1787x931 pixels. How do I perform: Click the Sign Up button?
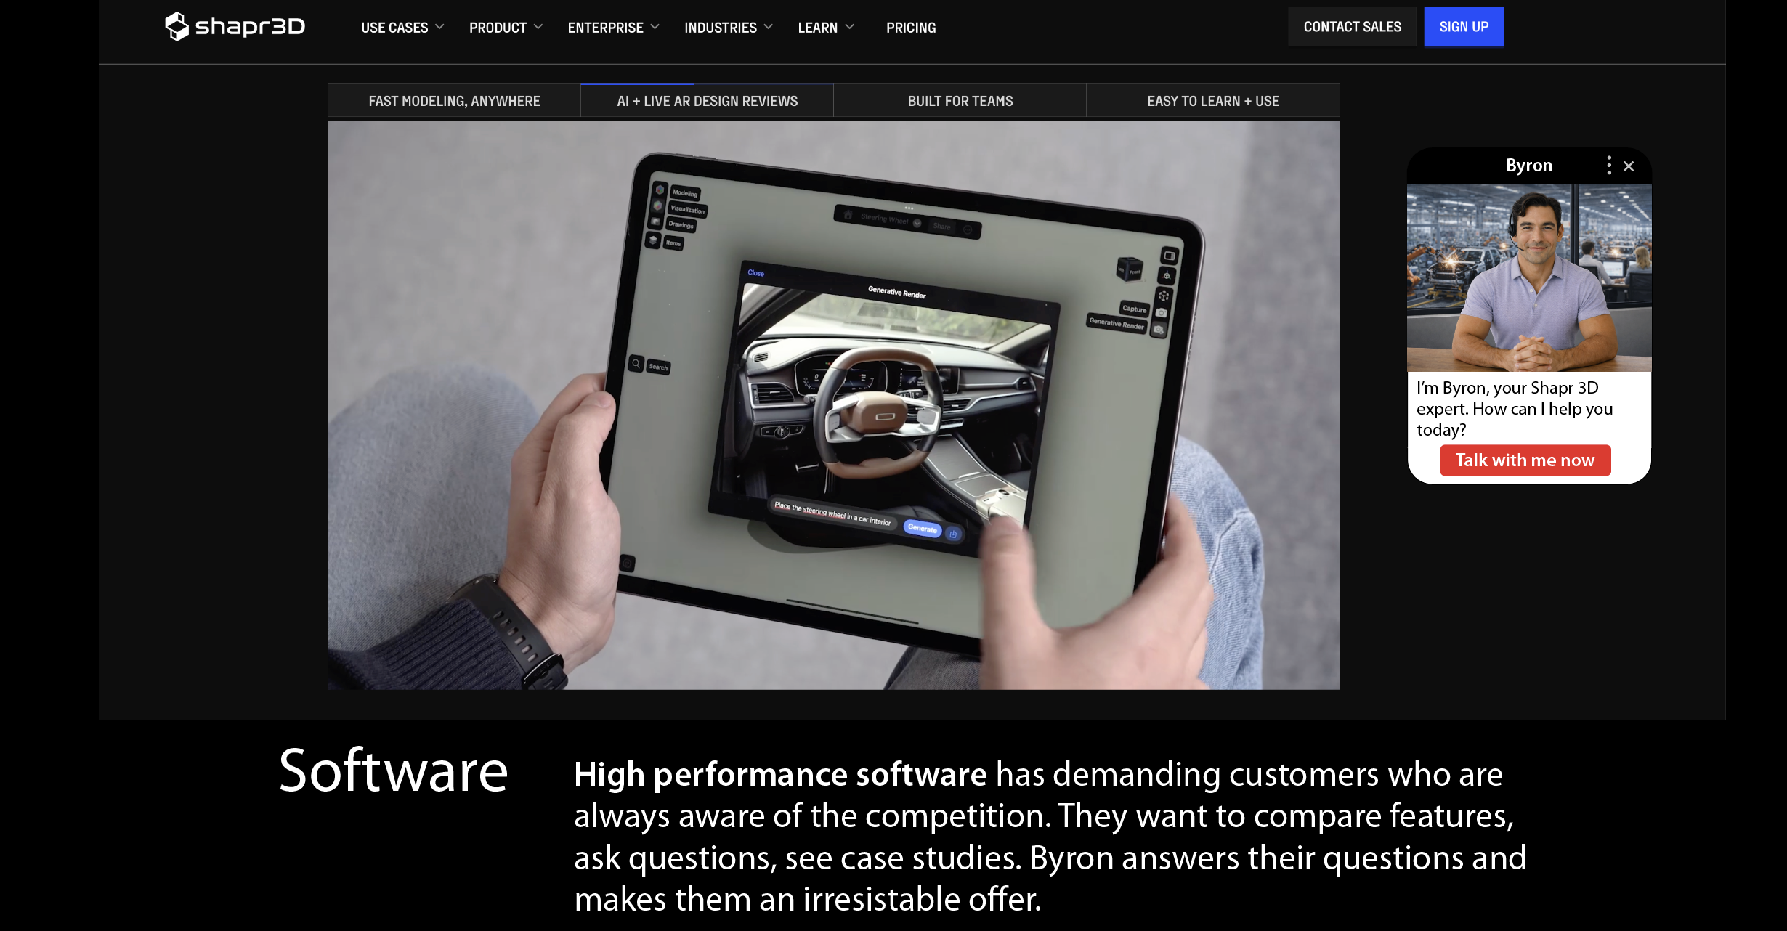1463,27
